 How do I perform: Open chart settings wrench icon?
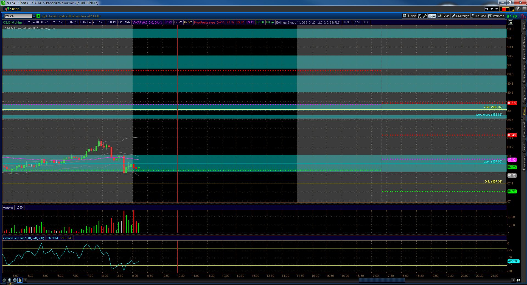[x=425, y=16]
